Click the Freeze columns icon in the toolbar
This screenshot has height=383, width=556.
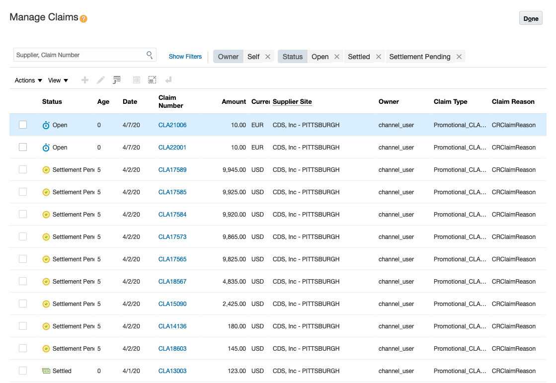coord(136,80)
